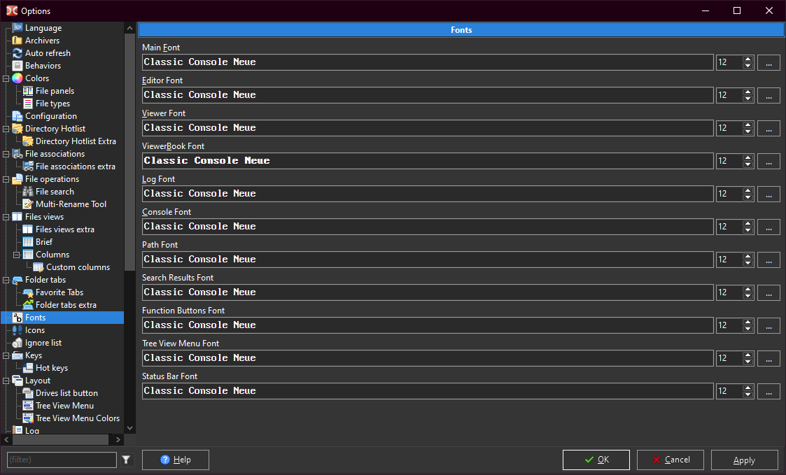This screenshot has width=786, height=475.
Task: Open the Tree View Menu Colors page
Action: pos(77,418)
